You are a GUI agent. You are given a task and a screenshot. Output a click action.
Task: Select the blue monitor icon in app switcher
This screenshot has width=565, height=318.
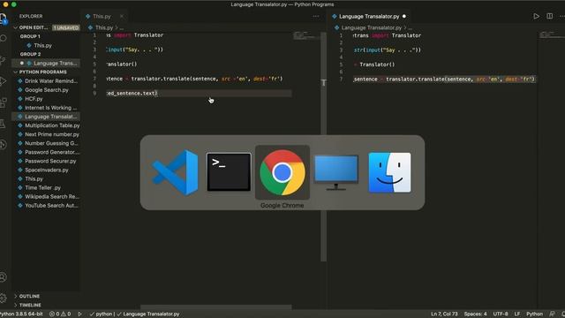pos(335,172)
